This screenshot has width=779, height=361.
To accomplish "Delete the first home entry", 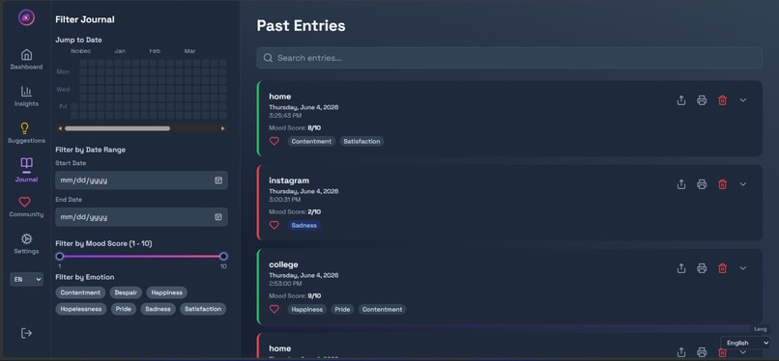I will click(722, 100).
